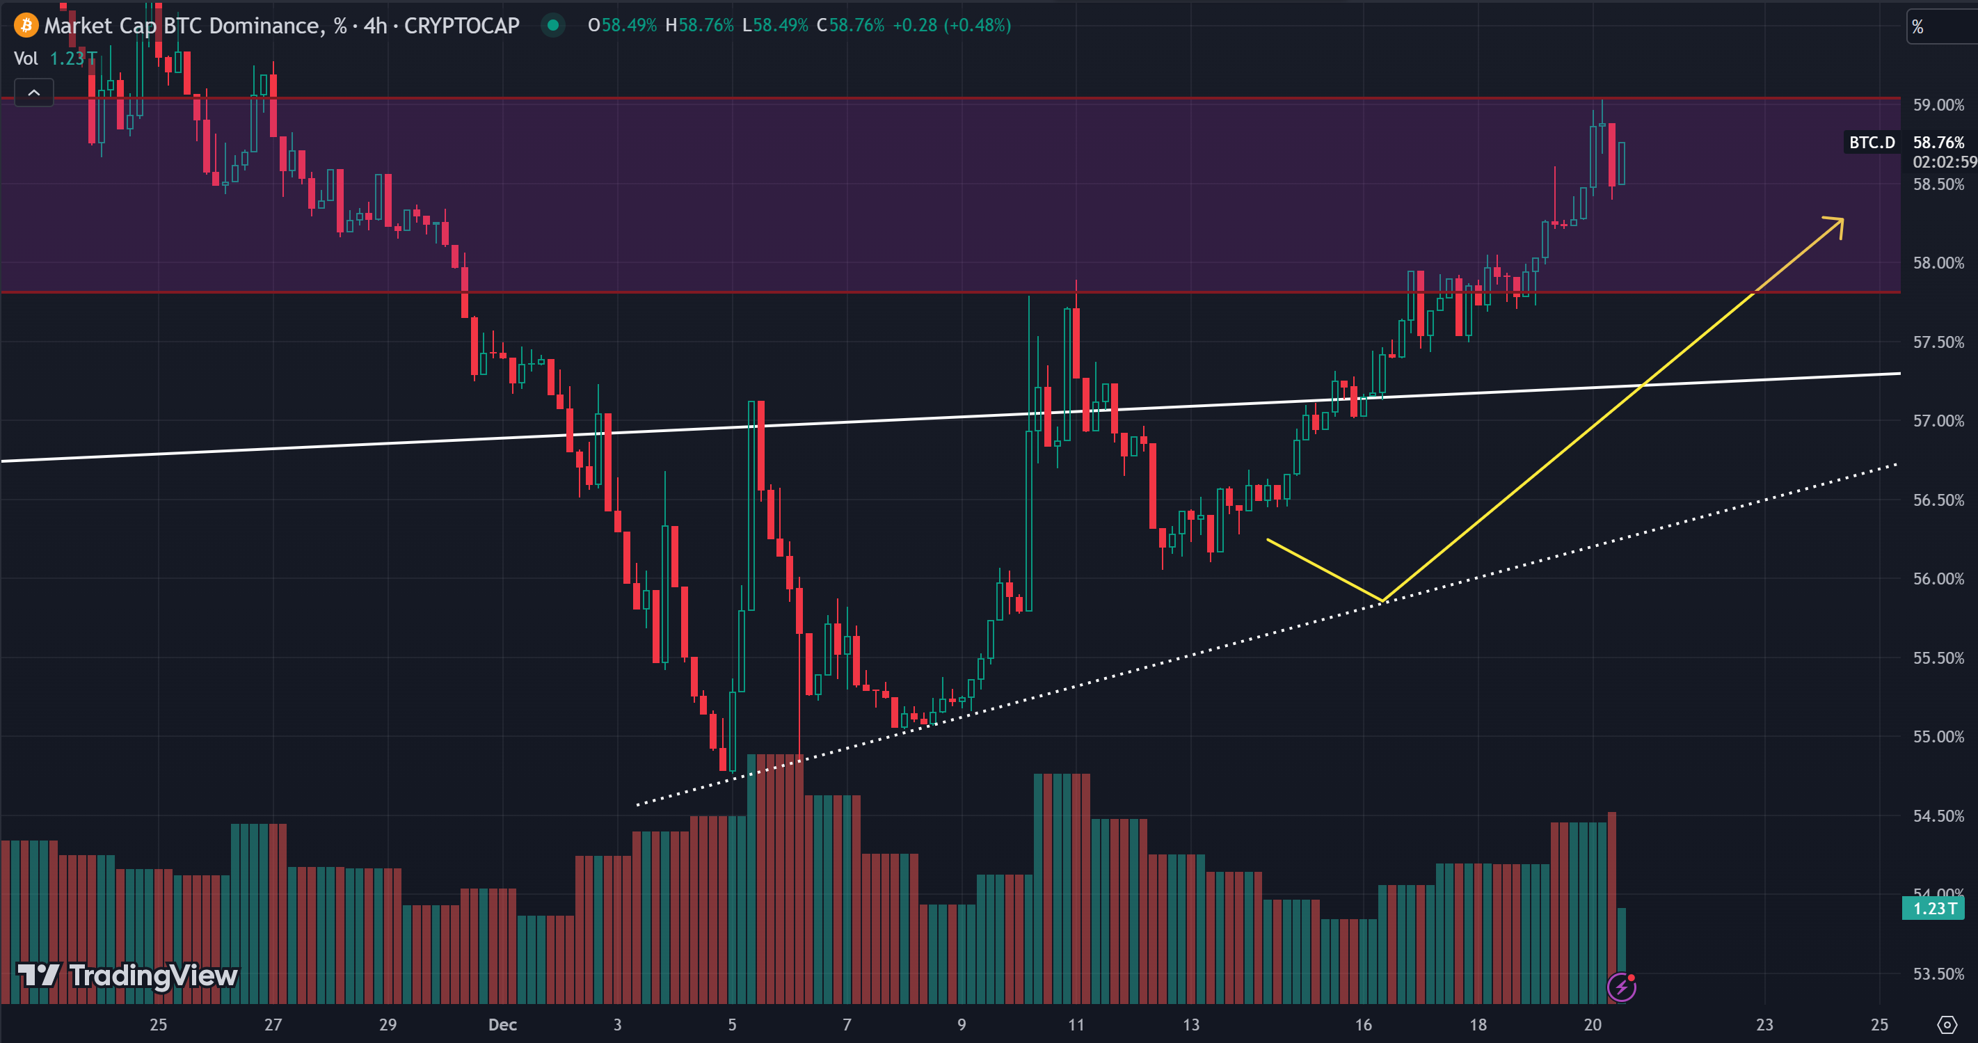The height and width of the screenshot is (1043, 1978).
Task: Click the 25 date label left of 27
Action: pos(158,1025)
